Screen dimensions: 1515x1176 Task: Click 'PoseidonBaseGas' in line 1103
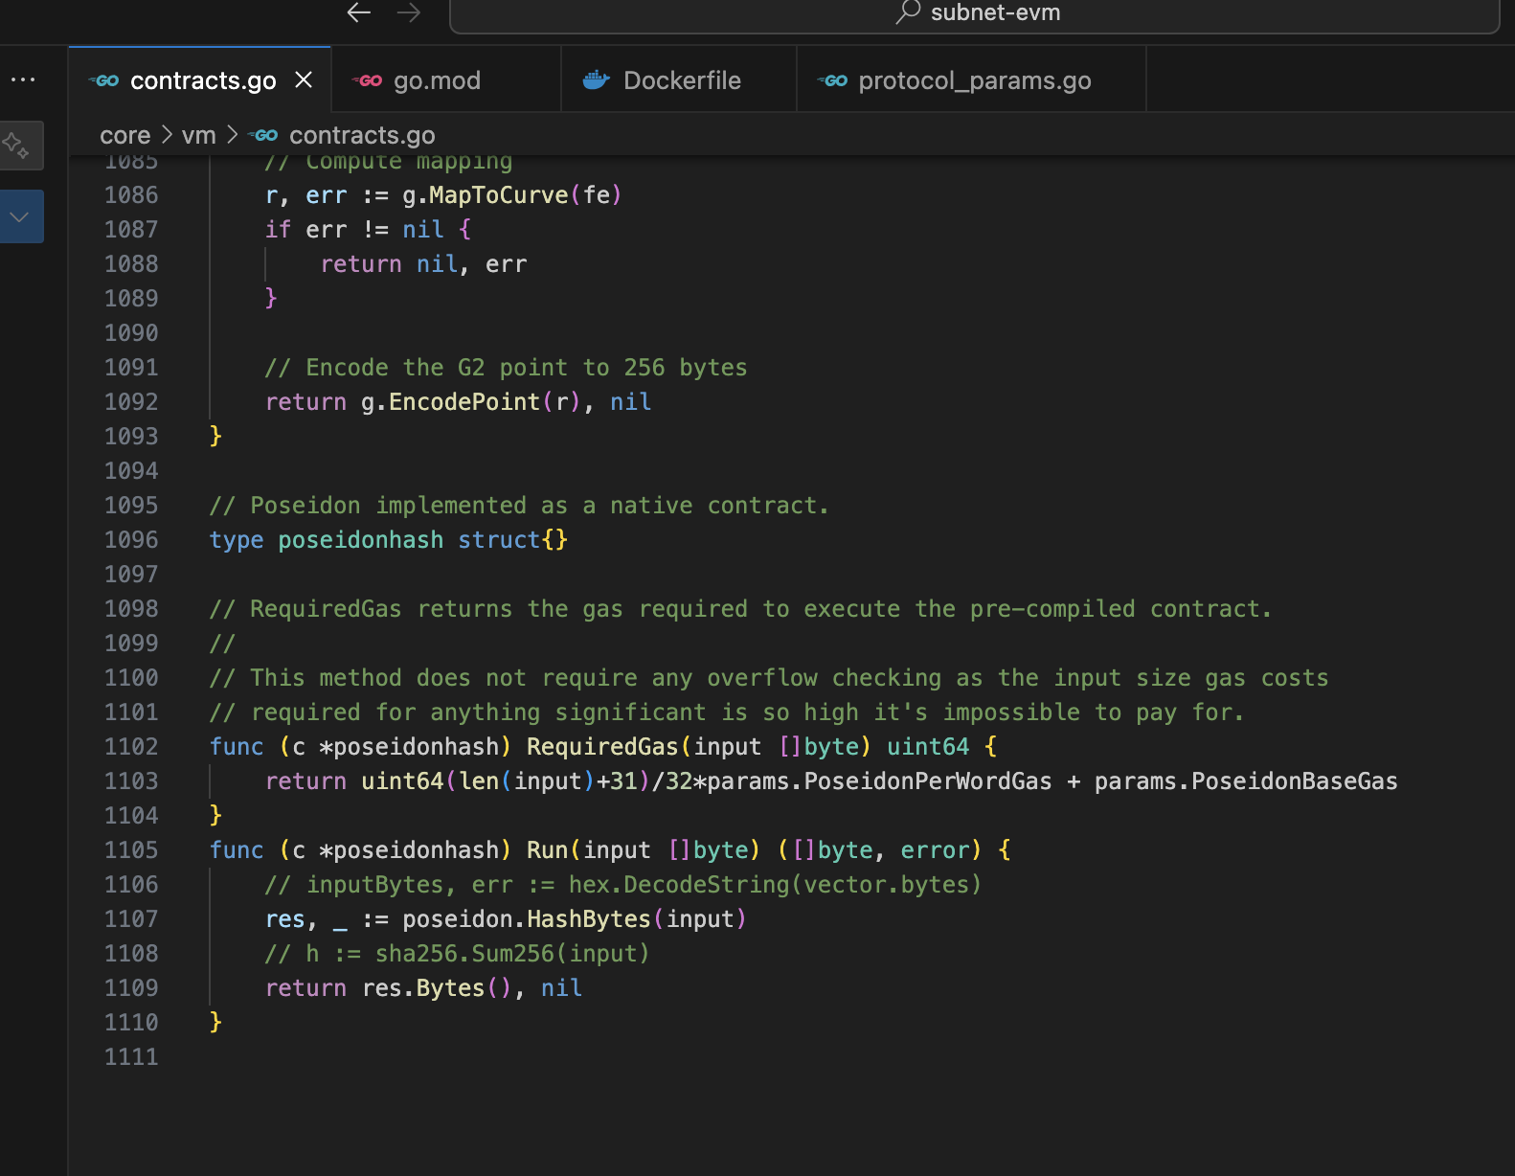tap(1295, 781)
